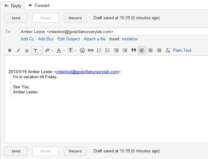Select the Forward tab
The image size is (208, 159).
point(39,5)
